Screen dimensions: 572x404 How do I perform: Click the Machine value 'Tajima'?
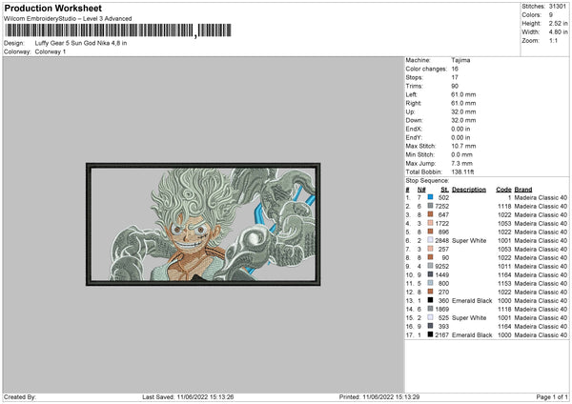(x=460, y=60)
